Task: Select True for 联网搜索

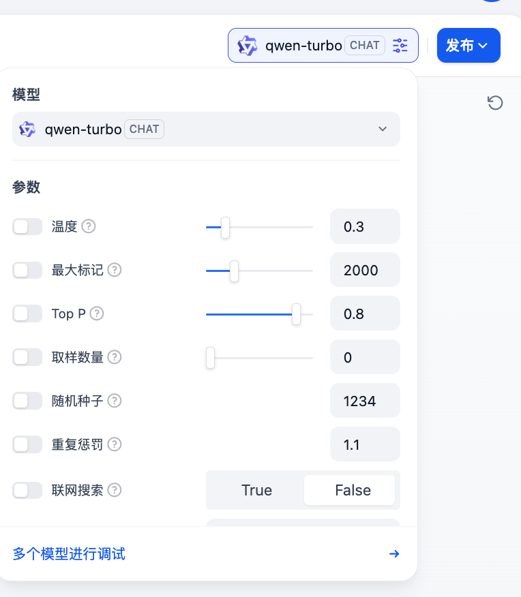Action: point(256,490)
